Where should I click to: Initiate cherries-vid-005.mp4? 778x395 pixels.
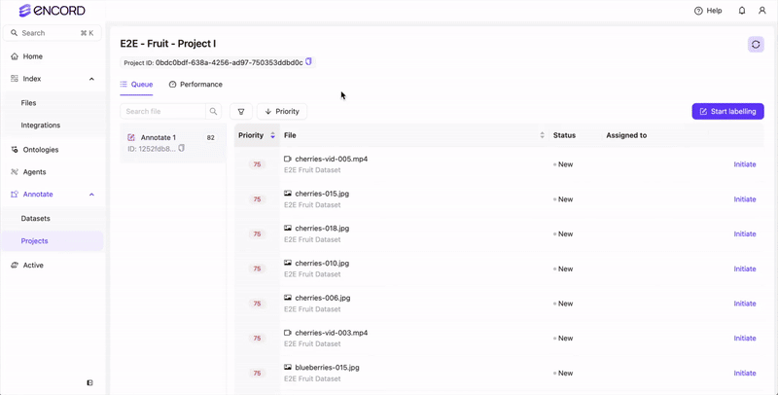click(x=745, y=164)
